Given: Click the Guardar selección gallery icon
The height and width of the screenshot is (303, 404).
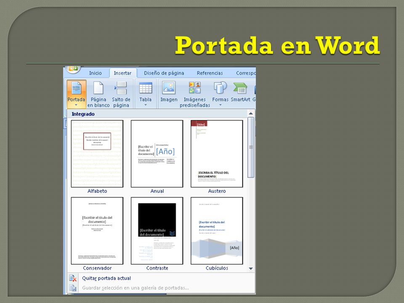Looking at the screenshot, I should pos(73,288).
